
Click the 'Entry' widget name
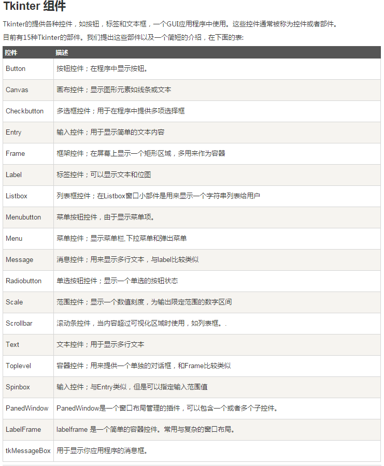(x=13, y=132)
